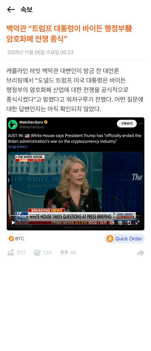Play the video with play icon

13,222
